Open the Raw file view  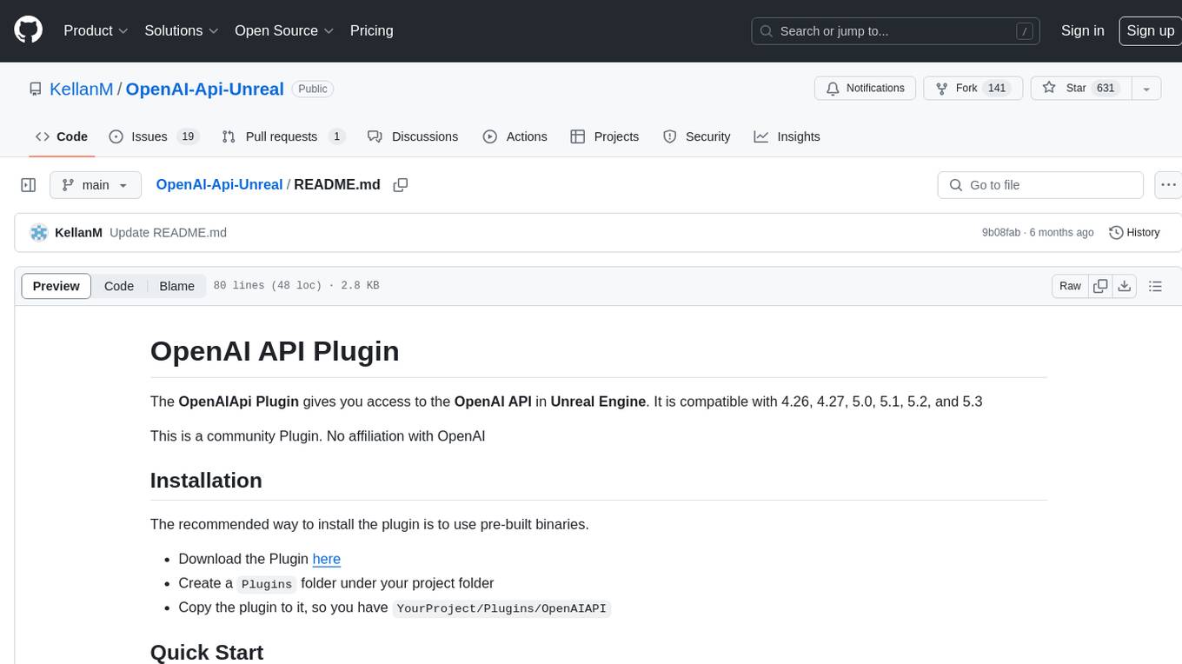tap(1070, 286)
